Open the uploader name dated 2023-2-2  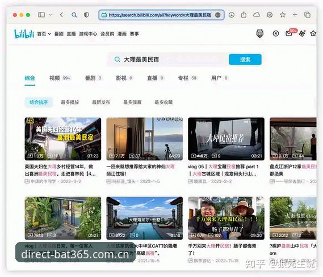tap(200, 181)
